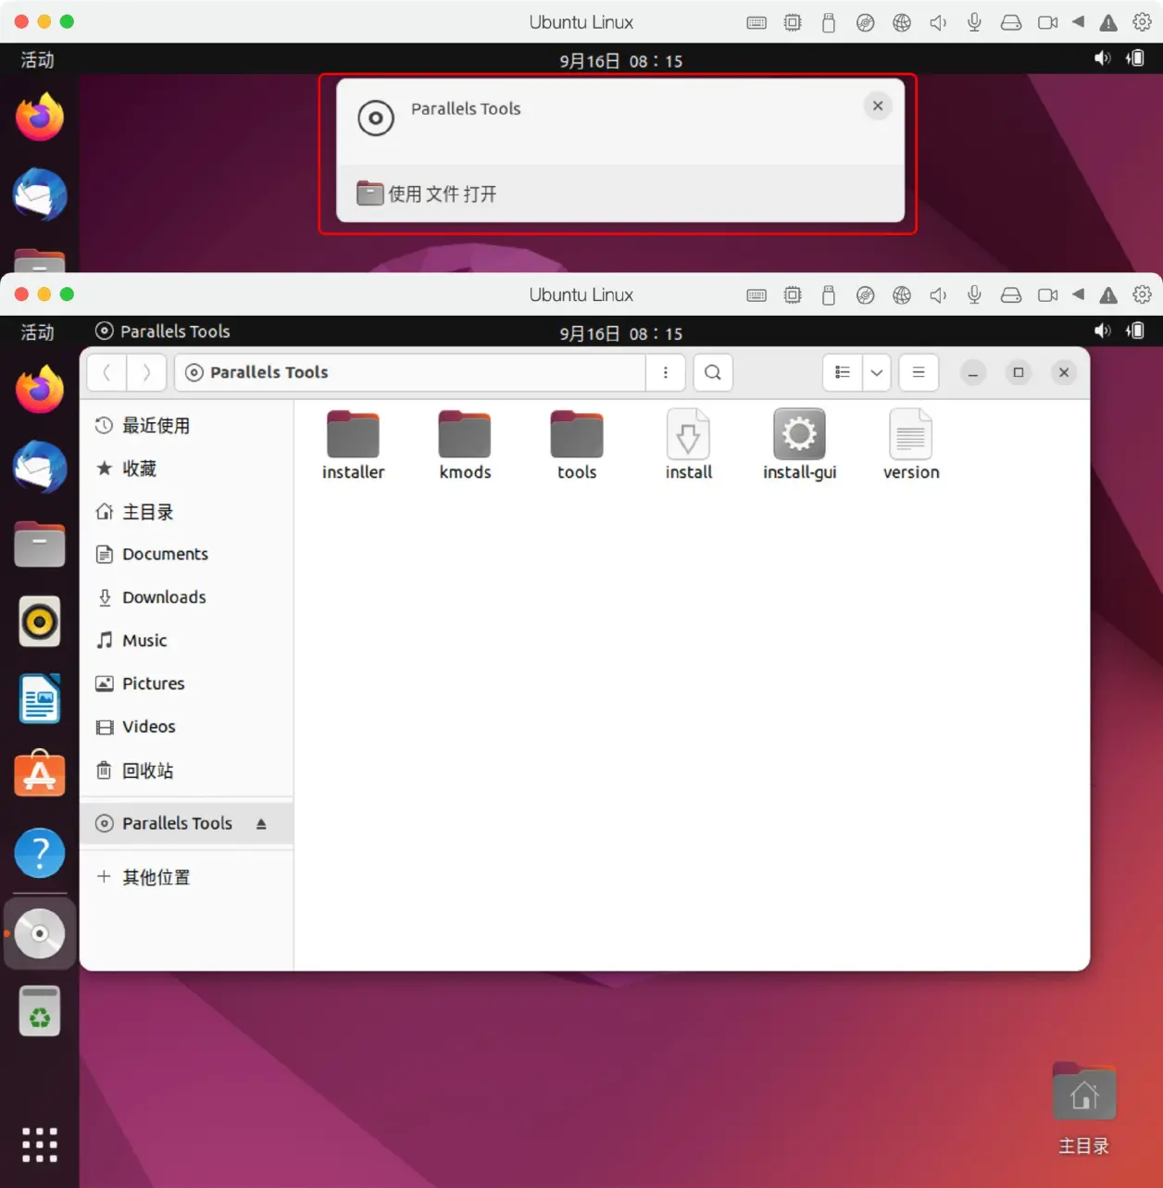Viewport: 1163px width, 1188px height.
Task: Open 收藏 starred items in sidebar
Action: [186, 469]
